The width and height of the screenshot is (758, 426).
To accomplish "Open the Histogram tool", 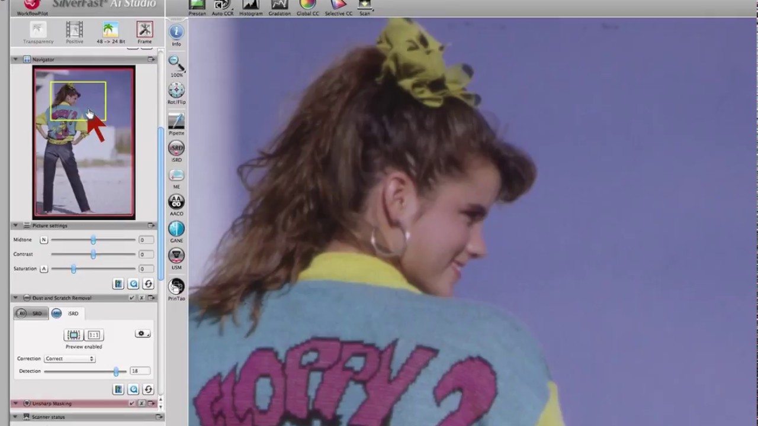I will [251, 8].
